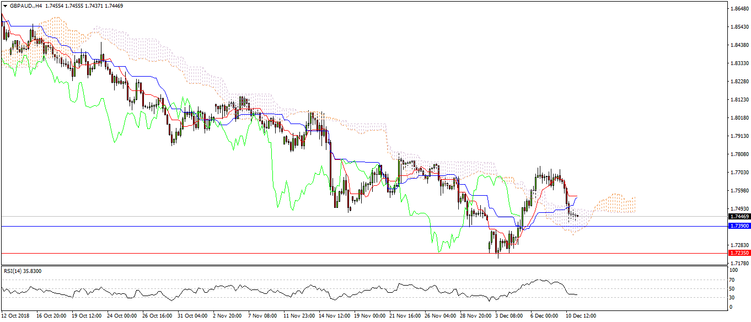
Task: Click RSI scale value 100
Action: click(x=733, y=271)
